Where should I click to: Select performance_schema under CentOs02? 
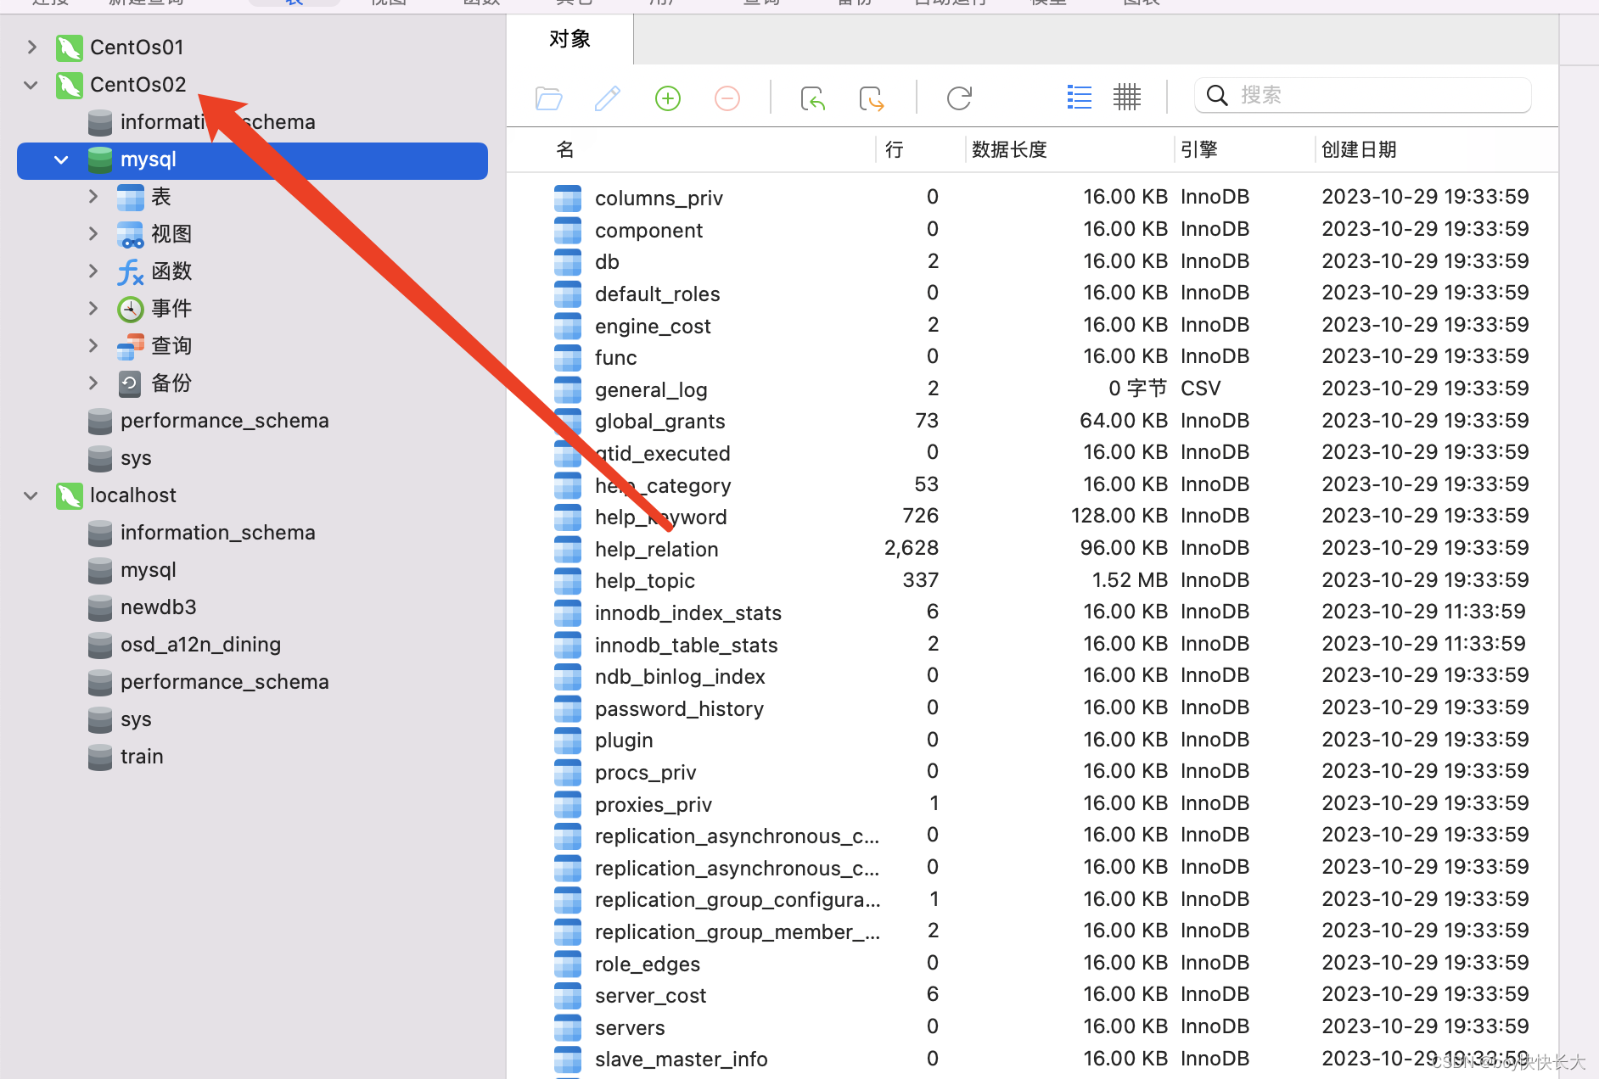(224, 421)
